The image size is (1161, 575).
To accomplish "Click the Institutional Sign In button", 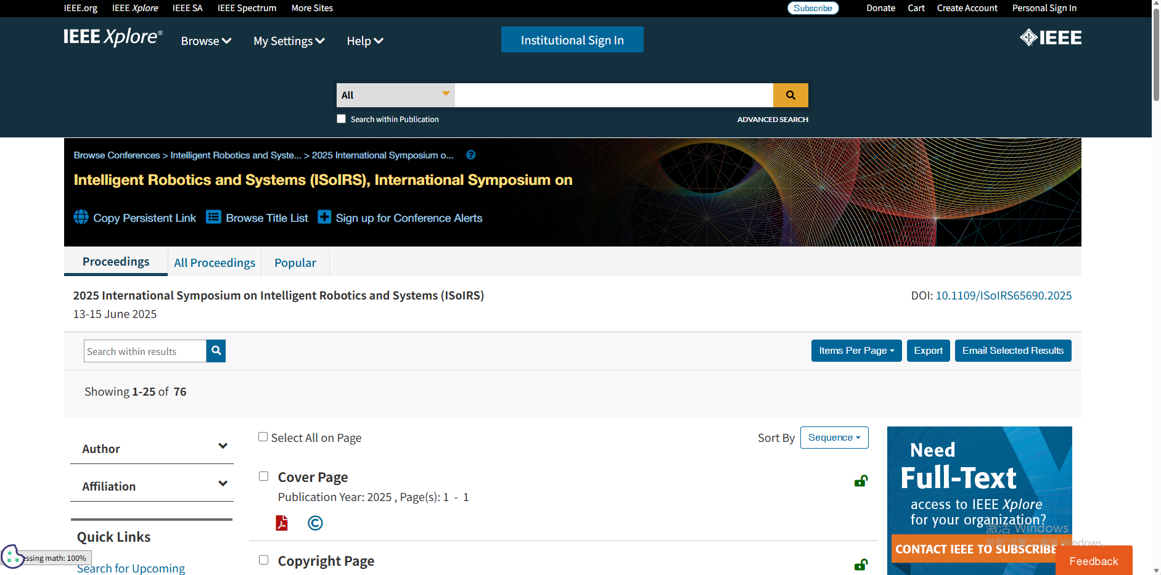I will click(572, 40).
